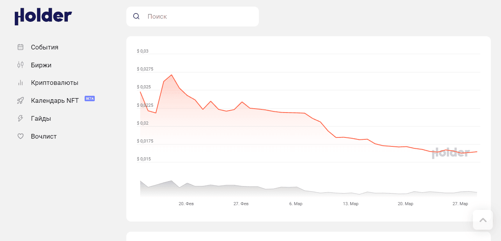Click the Holder logo in the sidebar

pyautogui.click(x=43, y=17)
